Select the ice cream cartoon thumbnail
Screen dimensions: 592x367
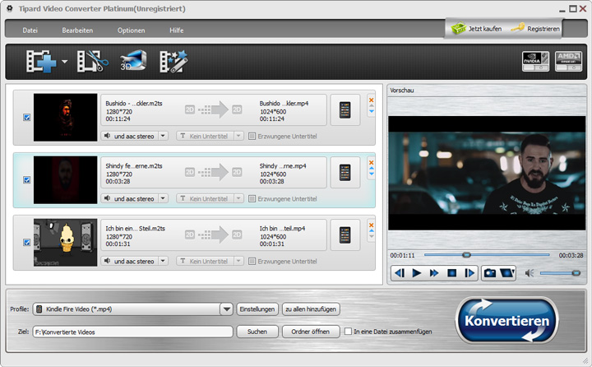click(x=65, y=242)
